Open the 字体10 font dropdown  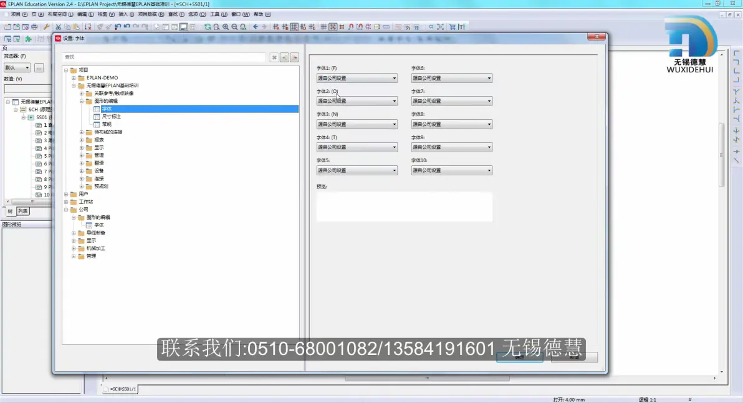pos(451,170)
